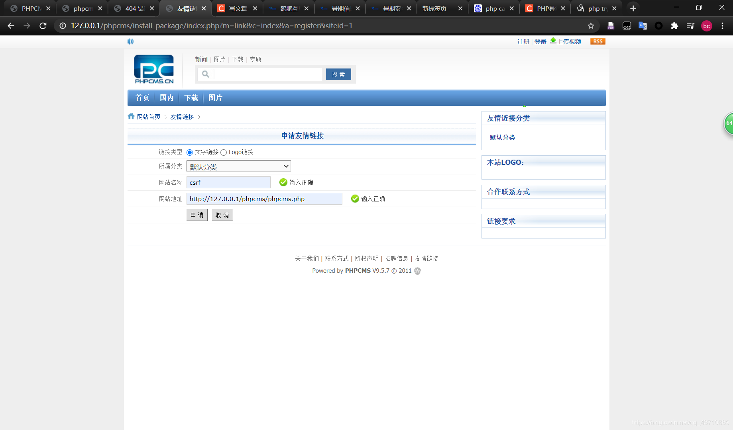733x430 pixels.
Task: Click the speaker announcement icon
Action: pos(130,41)
